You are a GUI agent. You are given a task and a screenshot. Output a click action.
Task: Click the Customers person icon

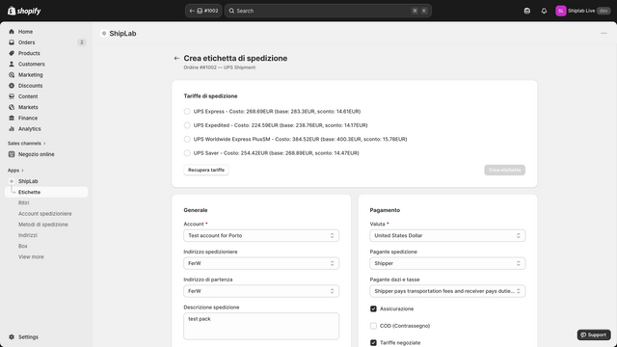click(x=12, y=65)
